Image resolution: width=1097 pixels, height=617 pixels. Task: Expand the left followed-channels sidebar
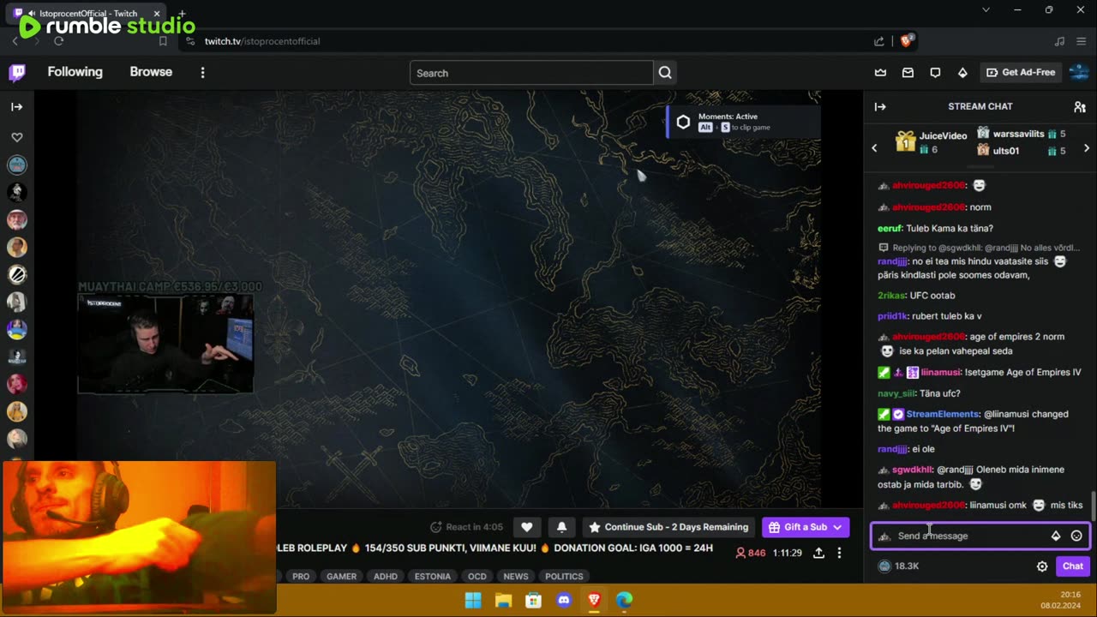(16, 107)
